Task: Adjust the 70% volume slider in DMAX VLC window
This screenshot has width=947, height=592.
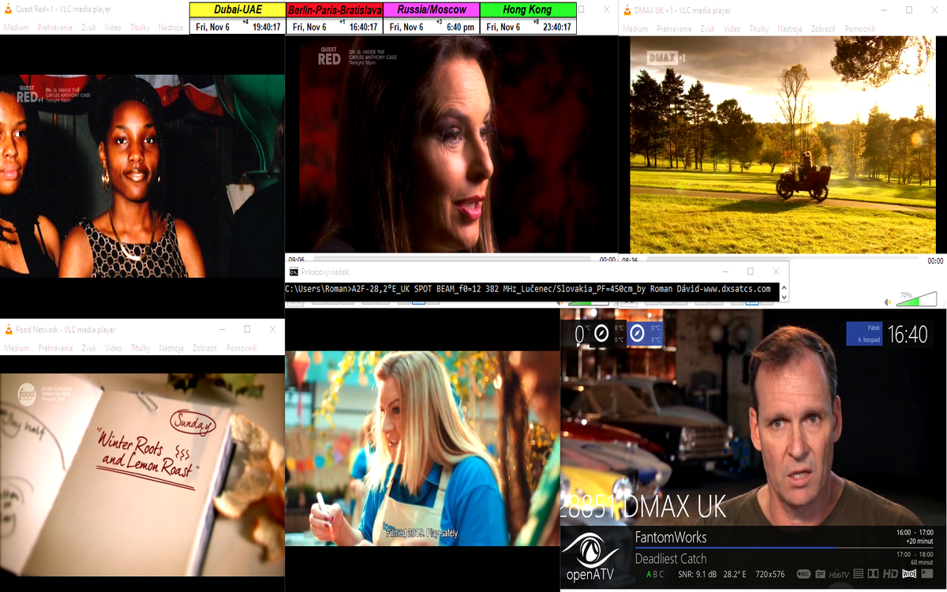Action: pos(916,300)
